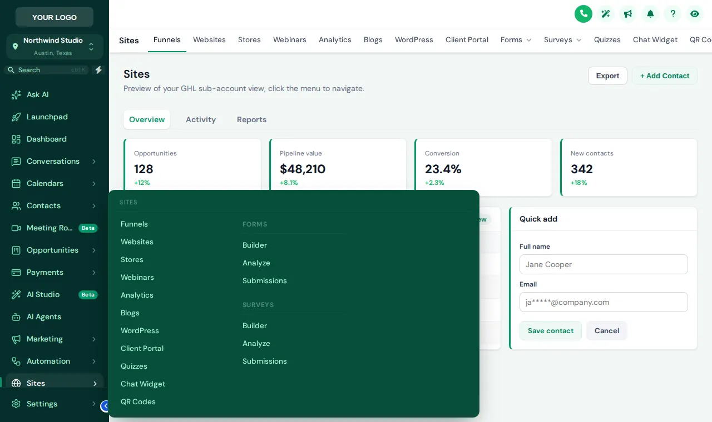Open the magic wand AI tool icon
Screen dimensions: 712x422
606,14
